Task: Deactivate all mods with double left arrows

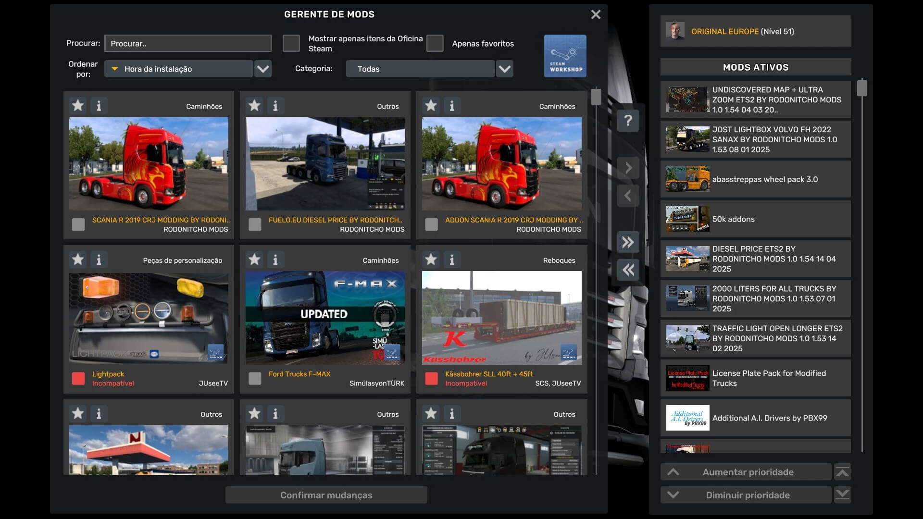Action: pyautogui.click(x=628, y=270)
